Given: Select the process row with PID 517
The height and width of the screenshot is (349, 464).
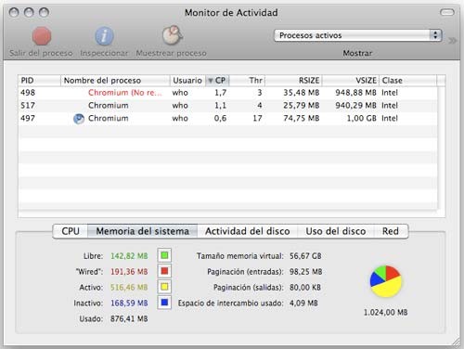Looking at the screenshot, I should (x=228, y=106).
